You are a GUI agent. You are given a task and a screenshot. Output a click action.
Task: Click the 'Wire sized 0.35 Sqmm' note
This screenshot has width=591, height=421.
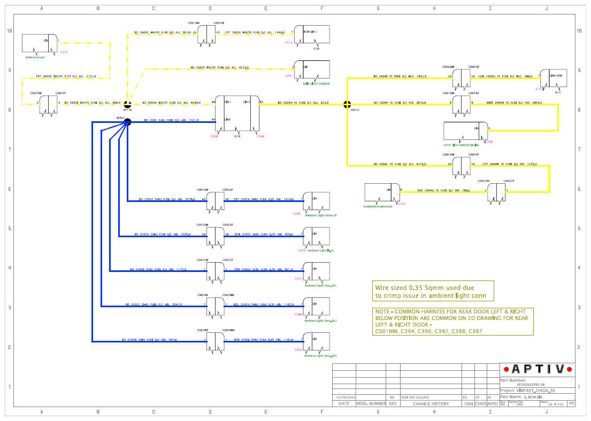tap(433, 291)
